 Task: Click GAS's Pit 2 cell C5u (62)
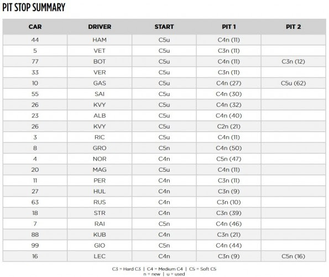click(293, 83)
